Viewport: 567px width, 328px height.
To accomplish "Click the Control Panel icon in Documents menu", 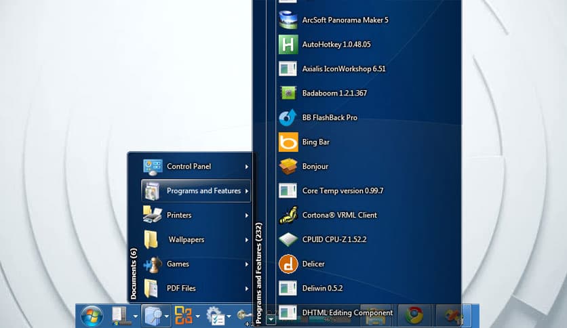I will point(153,167).
